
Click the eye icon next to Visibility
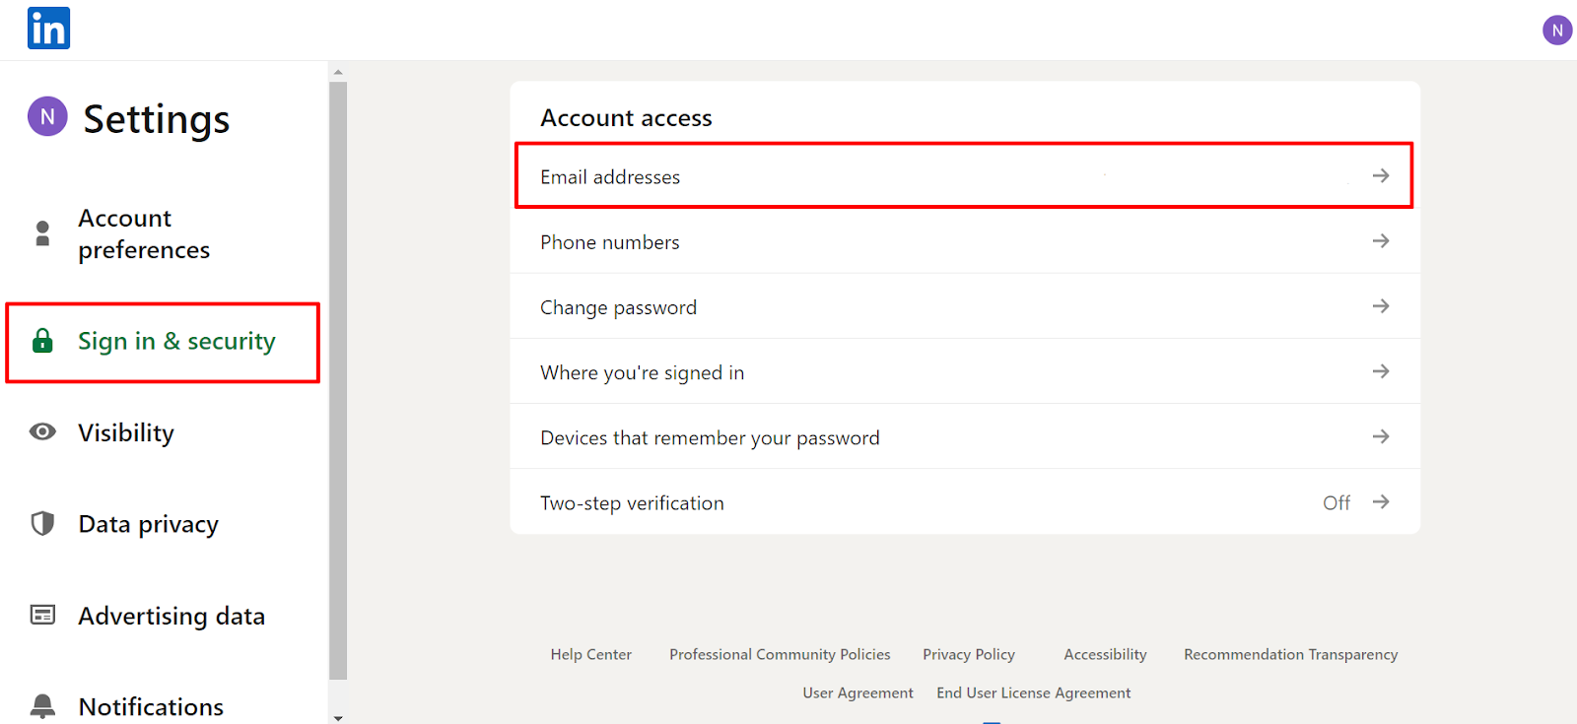[x=42, y=431]
